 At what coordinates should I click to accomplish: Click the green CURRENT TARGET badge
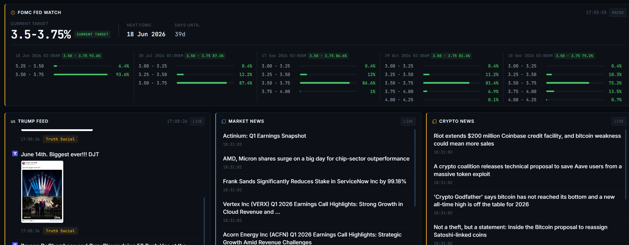pyautogui.click(x=92, y=34)
